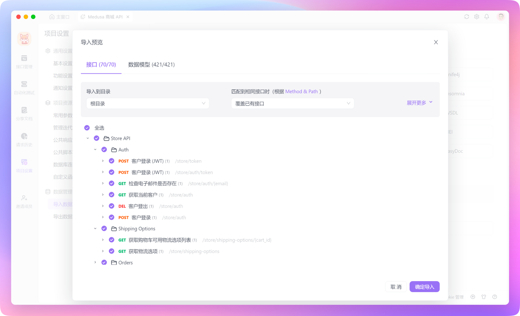520x316 pixels.
Task: Uncheck the /store/auth/token endpoint checkbox
Action: [112, 172]
